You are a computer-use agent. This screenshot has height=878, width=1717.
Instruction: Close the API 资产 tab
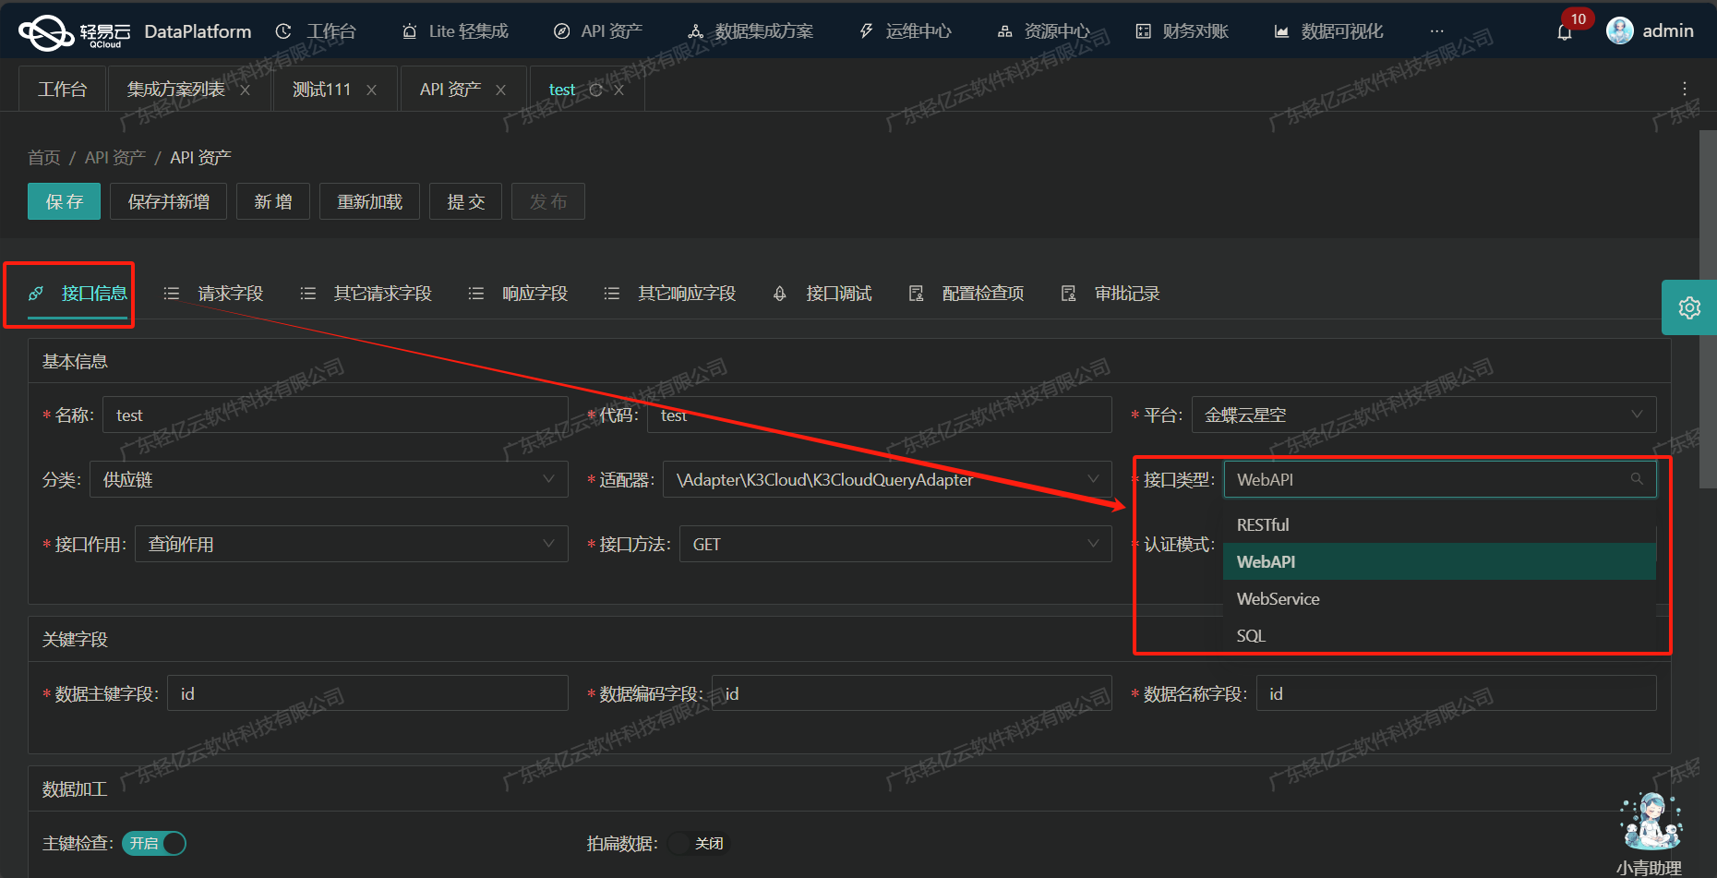tap(500, 90)
